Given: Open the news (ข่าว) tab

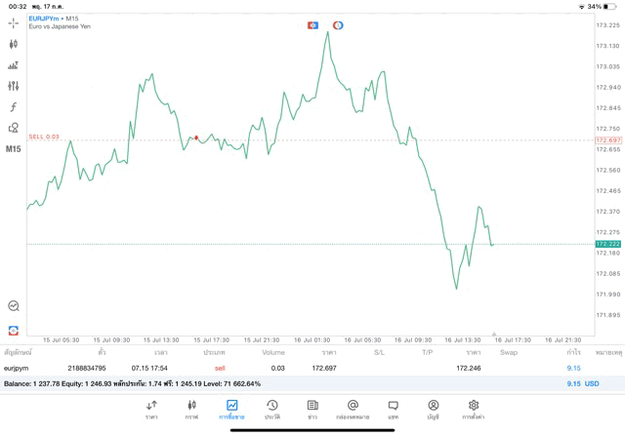Looking at the screenshot, I should [312, 410].
